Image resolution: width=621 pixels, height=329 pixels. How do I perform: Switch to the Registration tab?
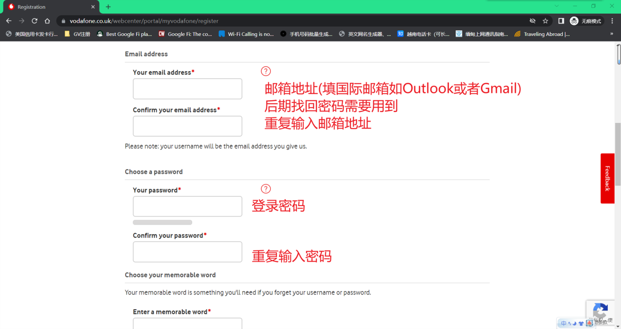point(44,7)
